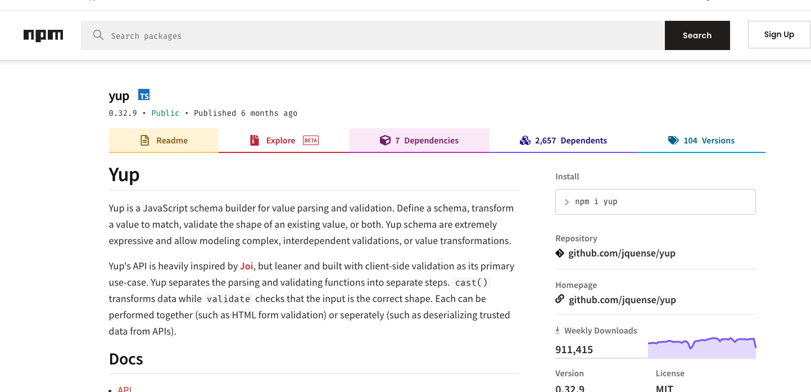Open the Joi link in description
Image resolution: width=811 pixels, height=392 pixels.
(x=247, y=266)
